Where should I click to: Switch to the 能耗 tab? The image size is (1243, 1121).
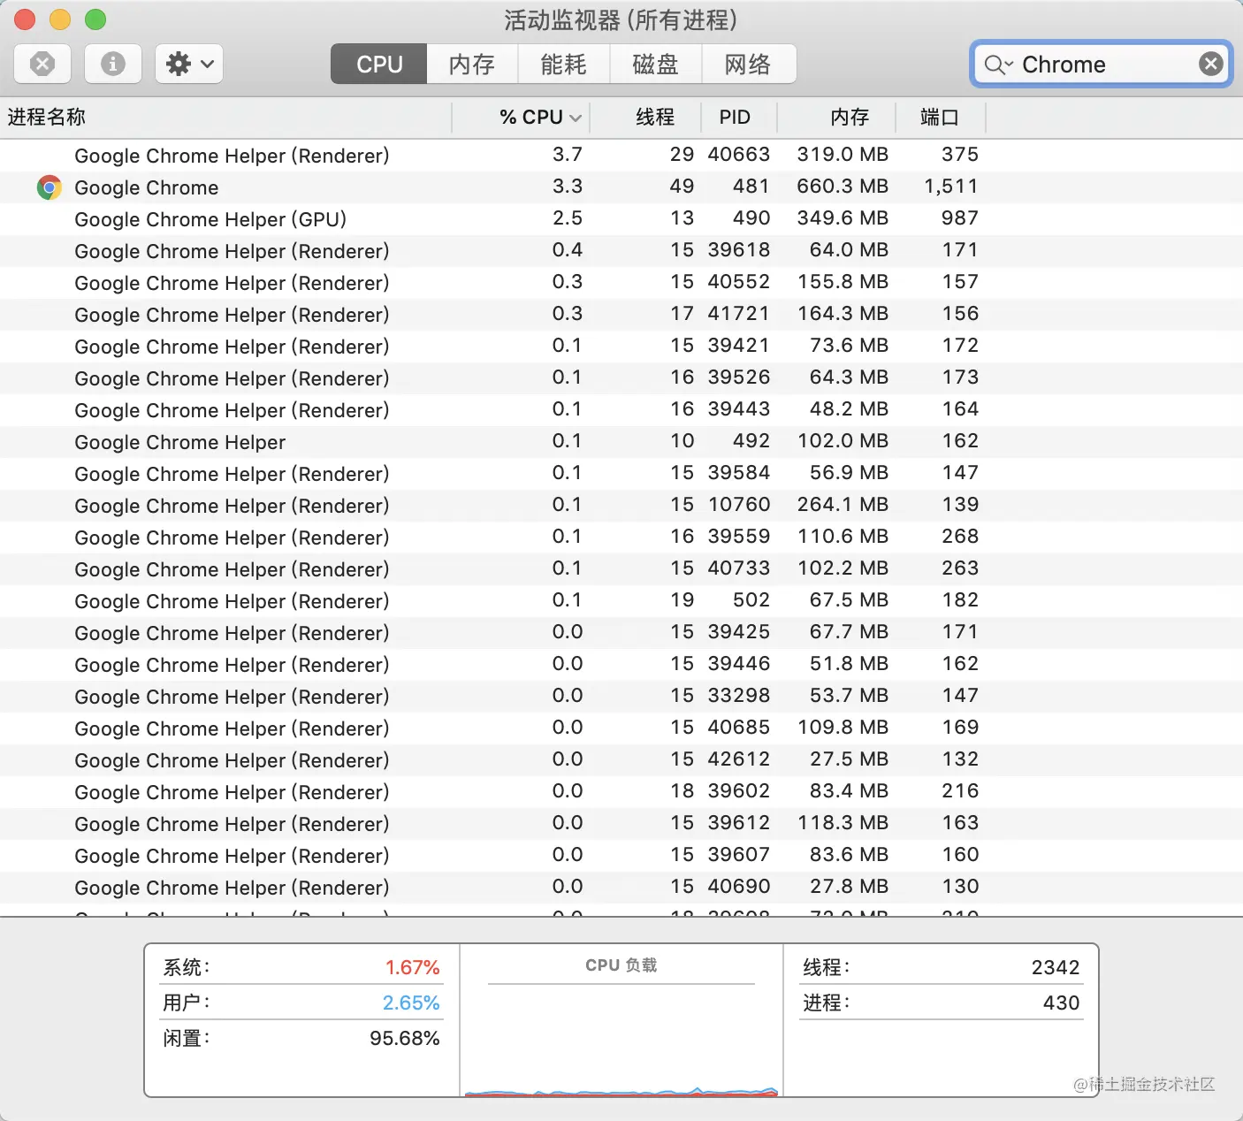tap(564, 64)
